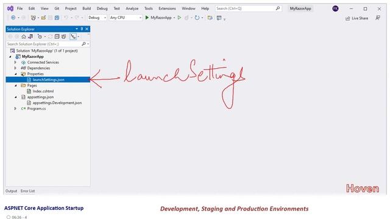Open the MyRazorApp launch profile dropdown arrow
The height and width of the screenshot is (219, 390).
tap(174, 18)
